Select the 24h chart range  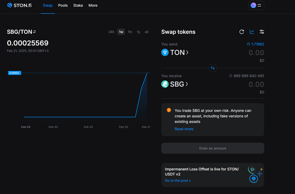(x=111, y=32)
